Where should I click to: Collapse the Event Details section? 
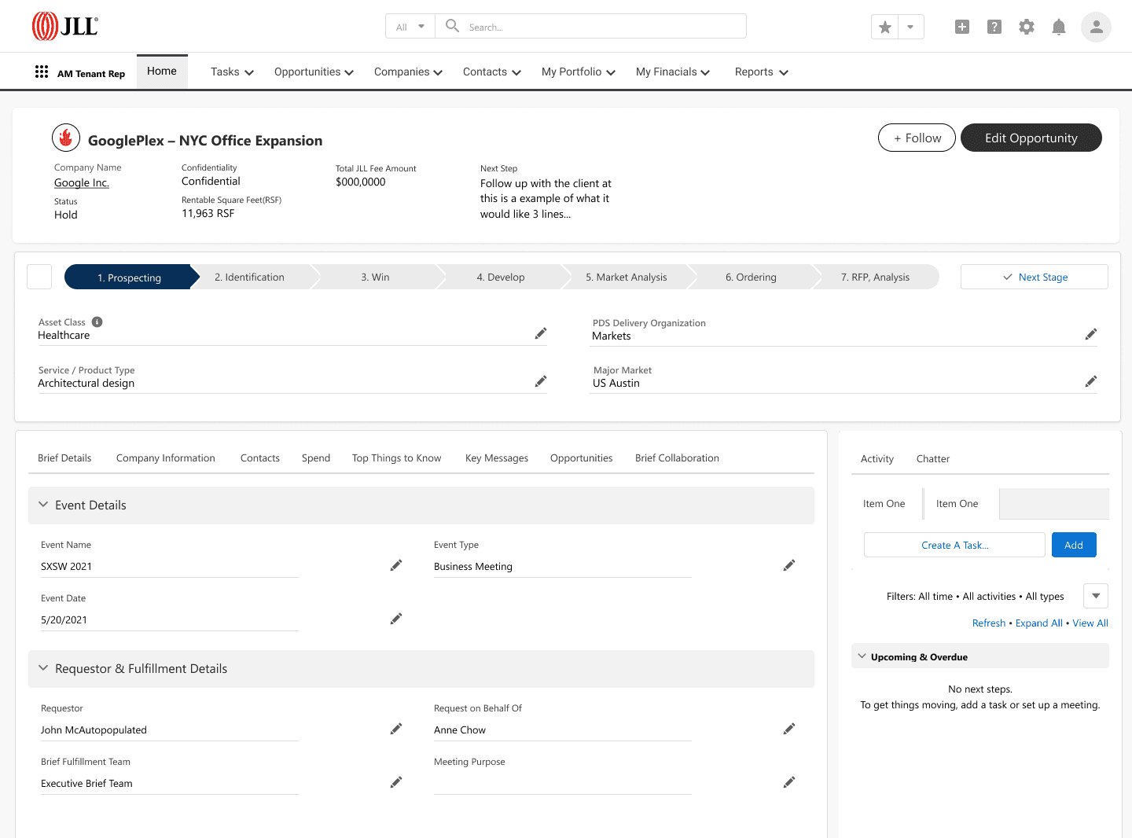(x=43, y=505)
